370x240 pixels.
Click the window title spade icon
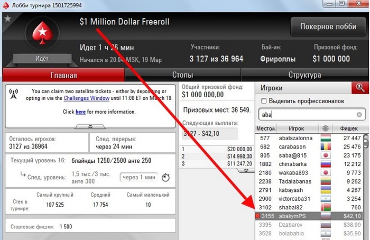(x=6, y=5)
